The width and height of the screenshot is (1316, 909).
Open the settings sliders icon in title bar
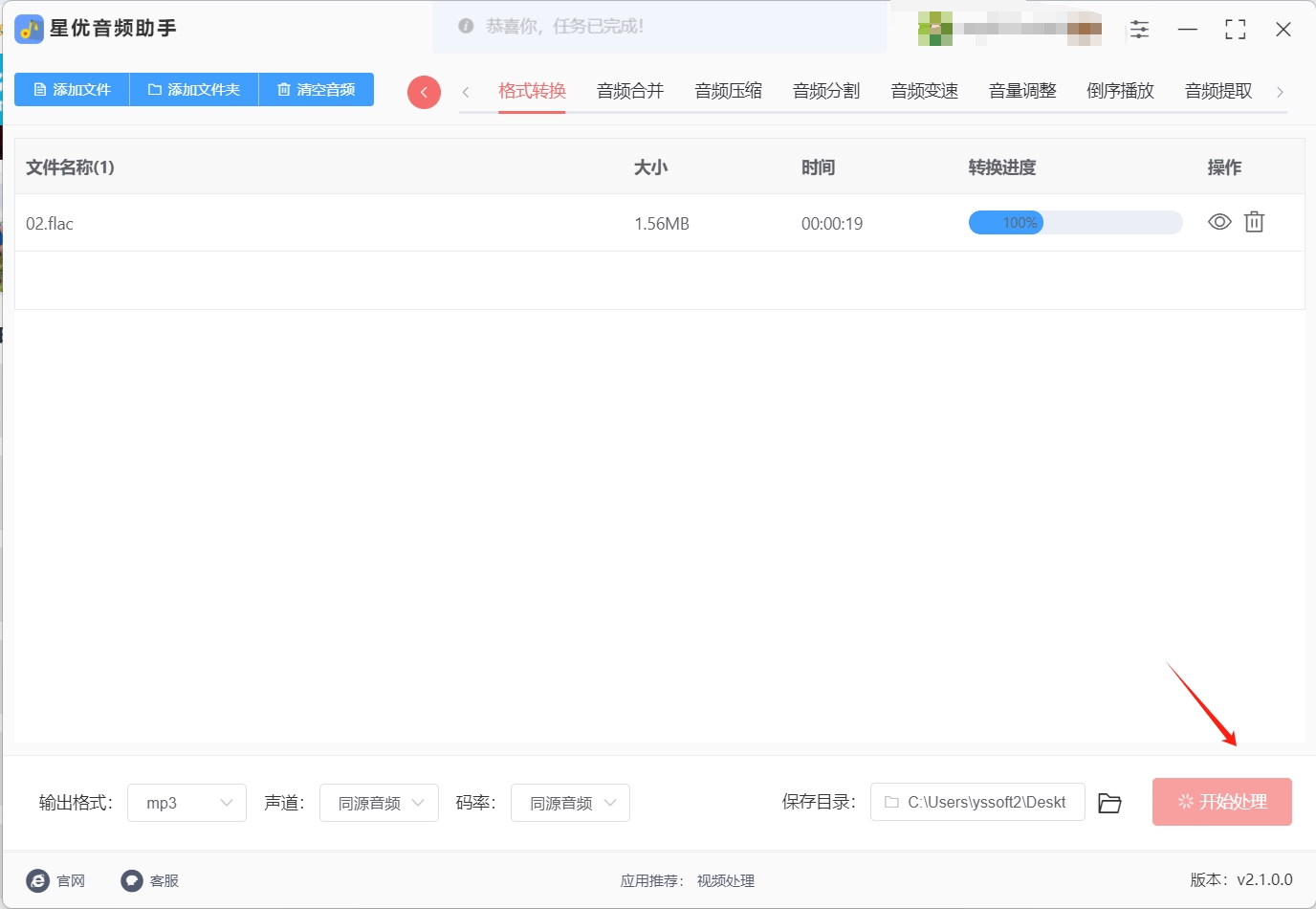point(1139,30)
